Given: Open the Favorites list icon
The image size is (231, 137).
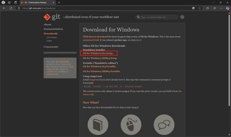Looking at the screenshot, I should pos(215,8).
